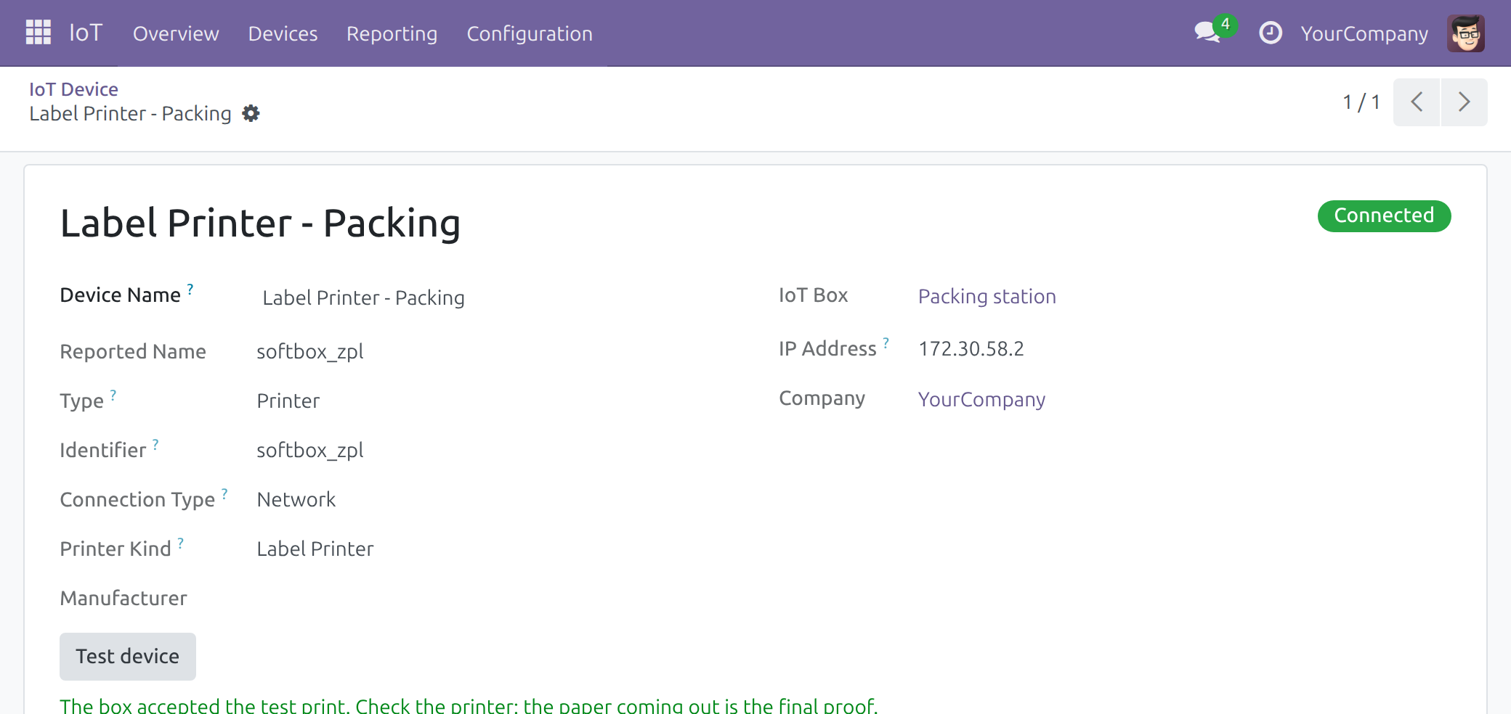Open the Reporting menu
Viewport: 1511px width, 714px height.
click(392, 33)
